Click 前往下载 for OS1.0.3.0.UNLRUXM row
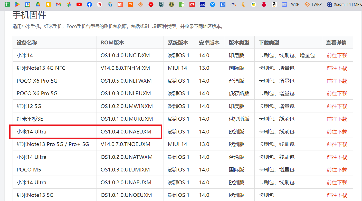362x201 pixels. [x=337, y=94]
